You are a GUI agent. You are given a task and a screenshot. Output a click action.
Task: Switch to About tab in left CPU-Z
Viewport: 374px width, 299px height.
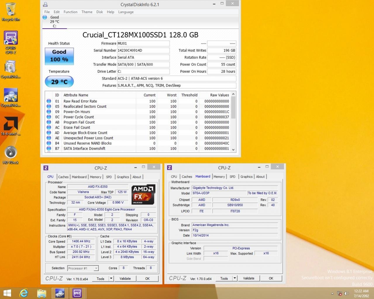137,177
